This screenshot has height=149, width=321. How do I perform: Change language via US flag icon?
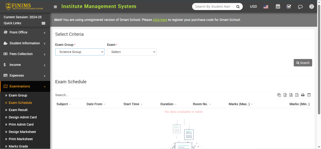point(266,7)
